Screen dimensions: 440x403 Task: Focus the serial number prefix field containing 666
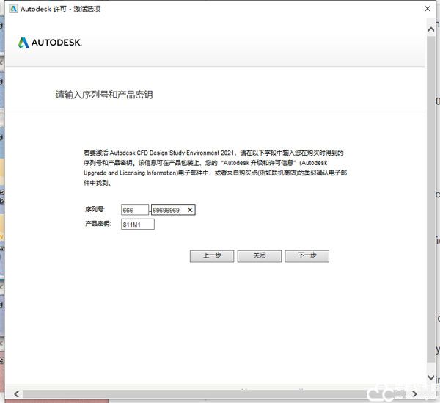click(135, 210)
